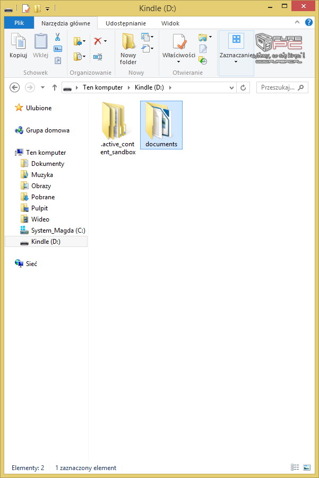
Task: Expand the Delete options arrow
Action: coord(105,41)
